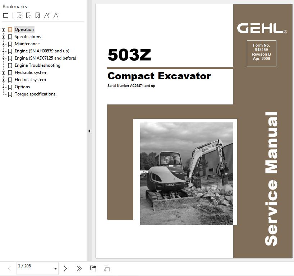
Task: Jump to Engine Troubleshooting bookmark
Action: [x=37, y=65]
